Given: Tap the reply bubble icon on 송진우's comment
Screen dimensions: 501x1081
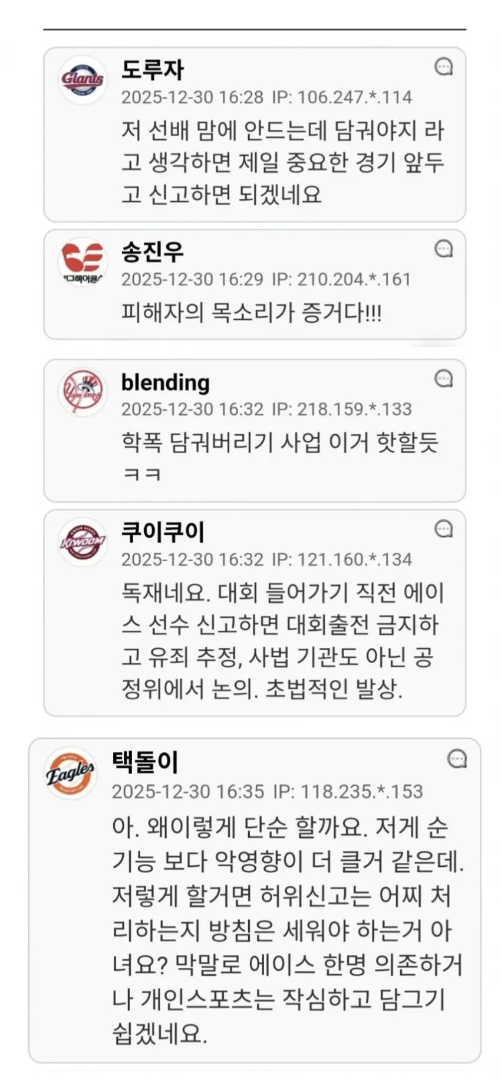Looking at the screenshot, I should click(443, 248).
